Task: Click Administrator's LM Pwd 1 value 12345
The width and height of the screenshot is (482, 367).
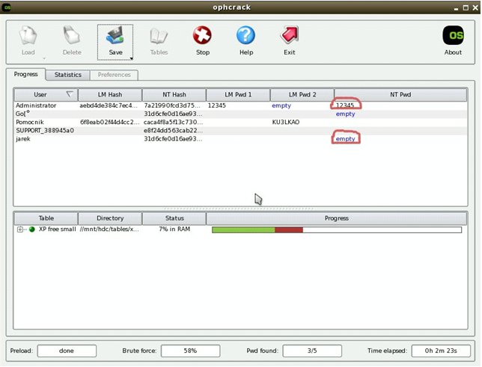Action: click(x=217, y=105)
